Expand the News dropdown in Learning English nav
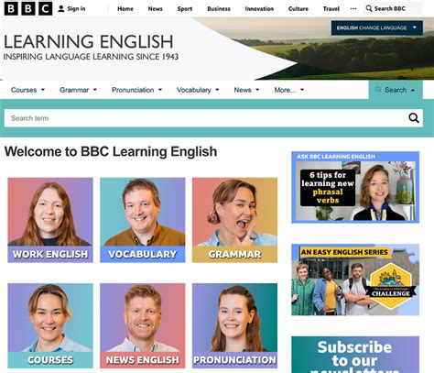 coord(246,90)
